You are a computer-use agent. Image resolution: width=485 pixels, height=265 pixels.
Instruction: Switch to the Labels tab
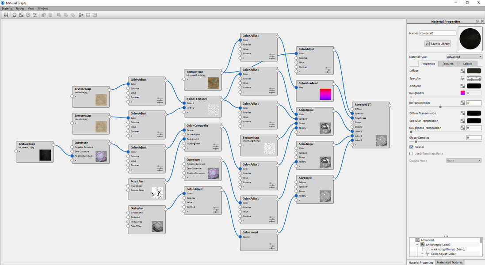click(x=467, y=64)
